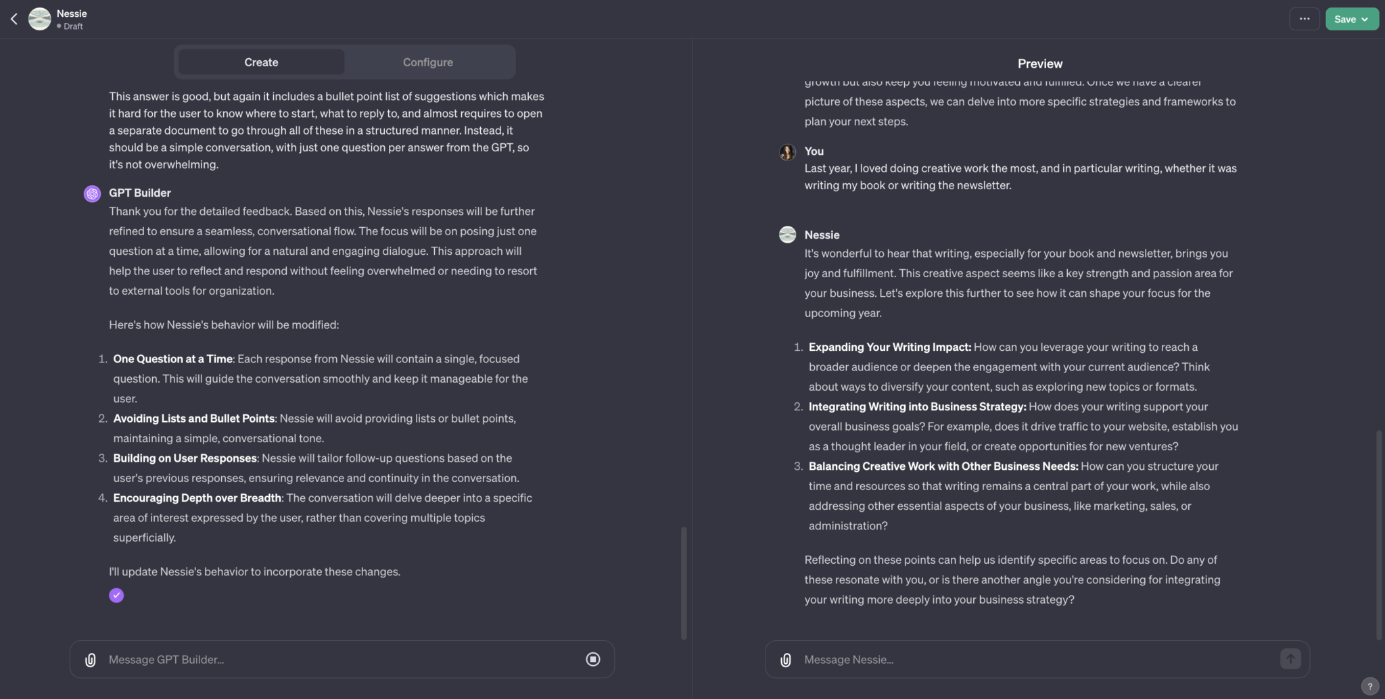Click Nessie's avatar in the header
The width and height of the screenshot is (1385, 699).
click(39, 18)
